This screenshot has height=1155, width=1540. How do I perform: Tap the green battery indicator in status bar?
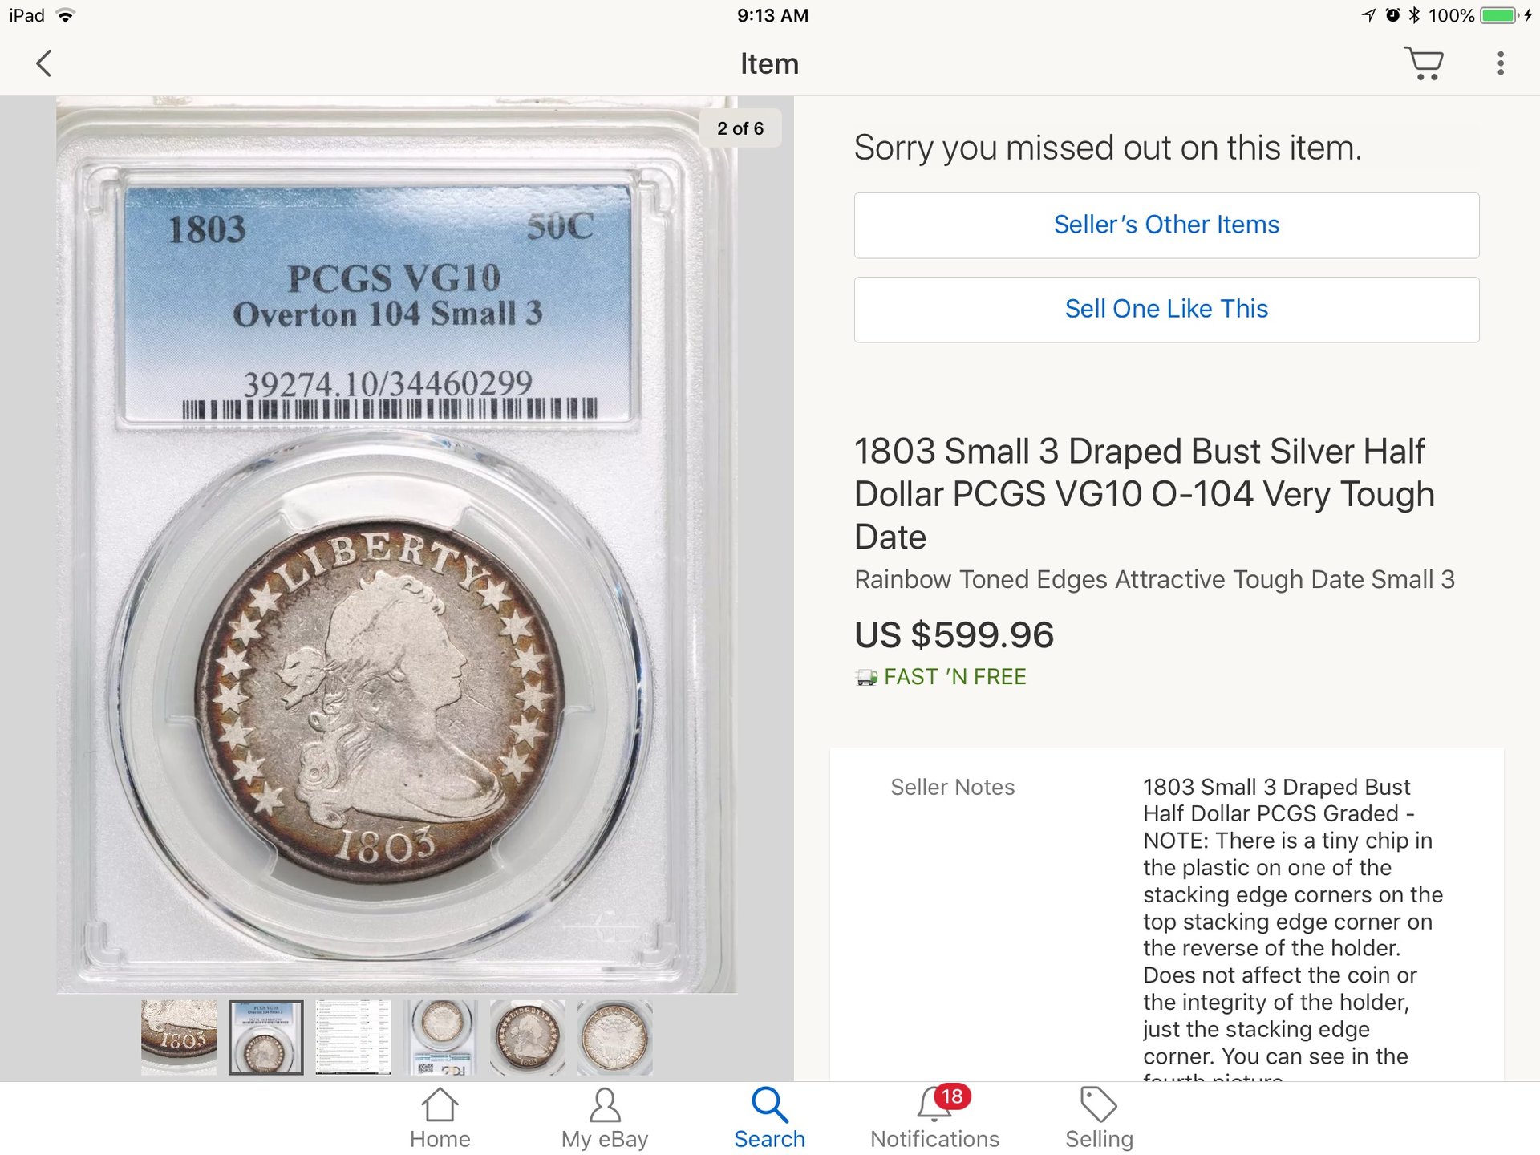point(1498,15)
